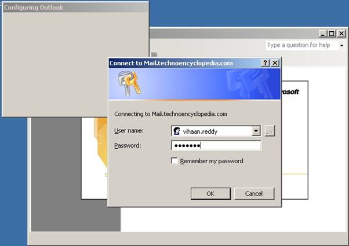Cancel the Connect to Mail dialog
This screenshot has height=246, width=349.
coord(254,193)
